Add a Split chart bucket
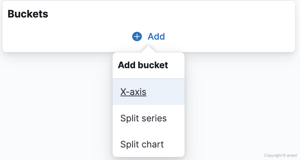Image resolution: width=300 pixels, height=160 pixels. tap(149, 144)
